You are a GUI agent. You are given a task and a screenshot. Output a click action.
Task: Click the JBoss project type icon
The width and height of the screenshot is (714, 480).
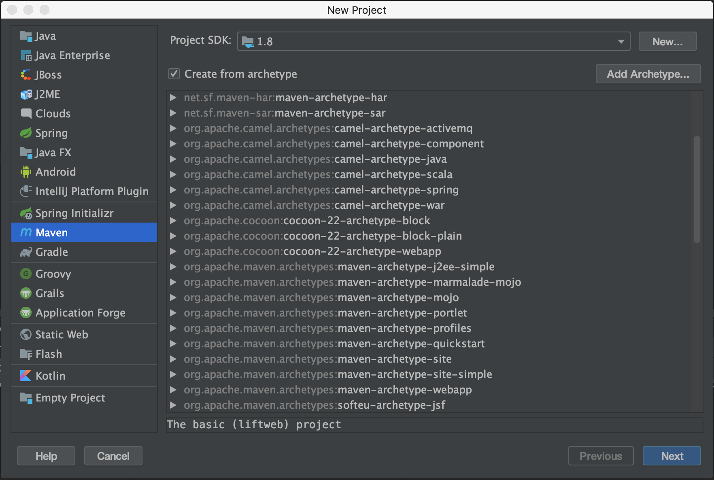pyautogui.click(x=26, y=75)
